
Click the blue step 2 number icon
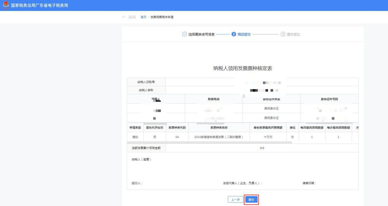pos(234,34)
